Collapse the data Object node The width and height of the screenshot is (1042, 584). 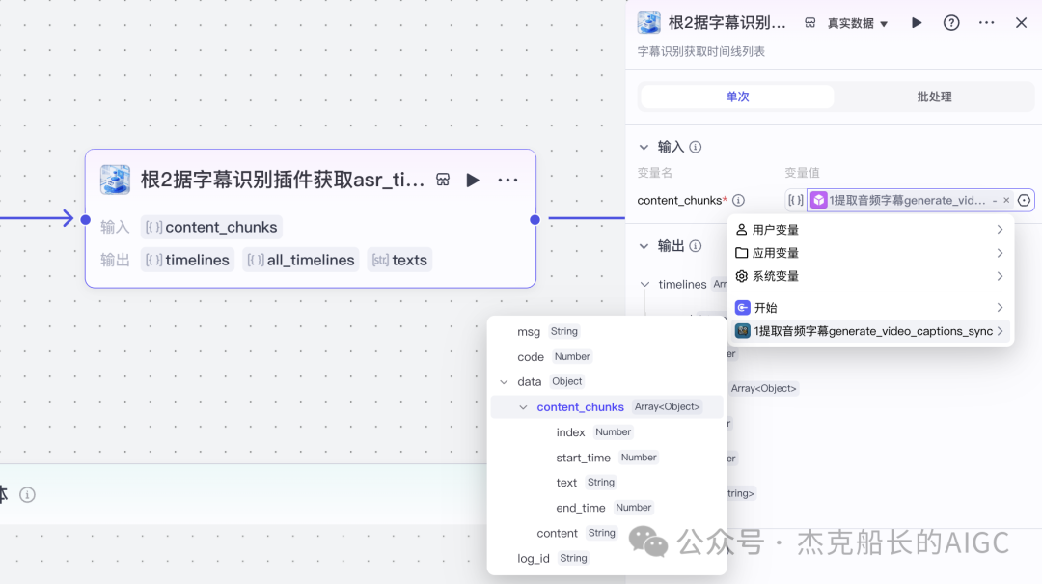(x=504, y=382)
